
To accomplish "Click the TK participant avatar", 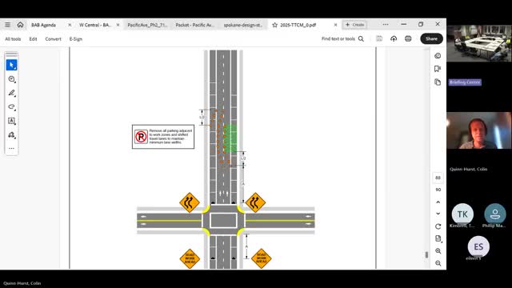I will [462, 214].
